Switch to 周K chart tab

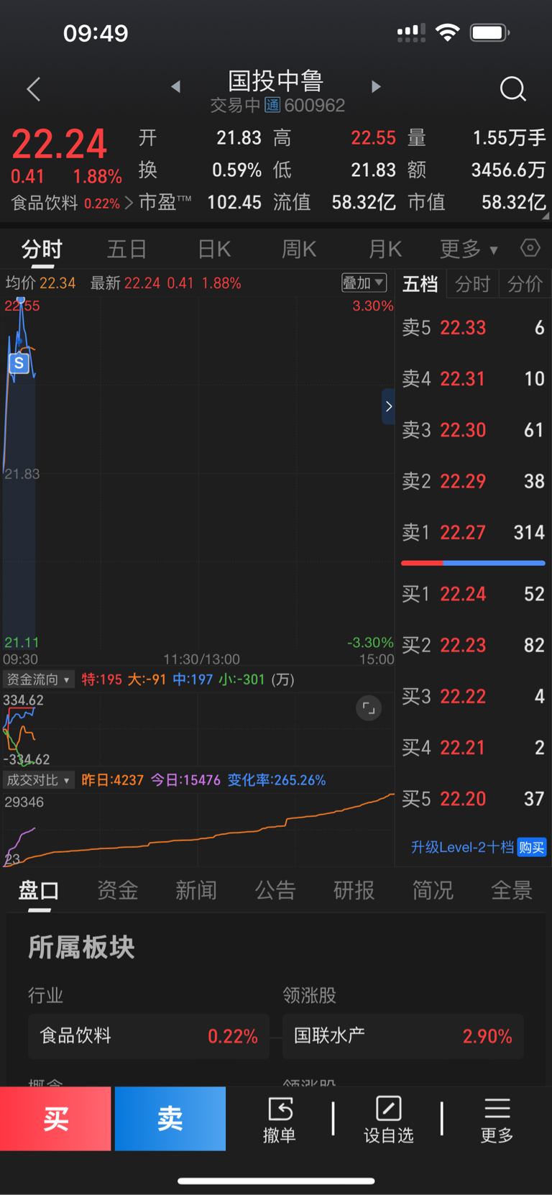(x=299, y=249)
